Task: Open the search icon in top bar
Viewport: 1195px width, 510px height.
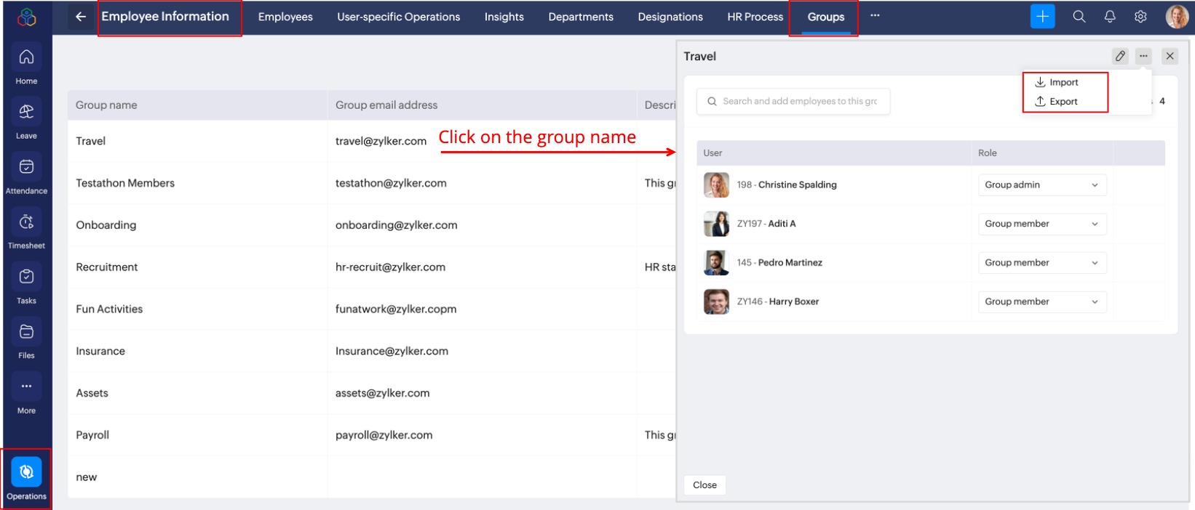Action: (x=1079, y=17)
